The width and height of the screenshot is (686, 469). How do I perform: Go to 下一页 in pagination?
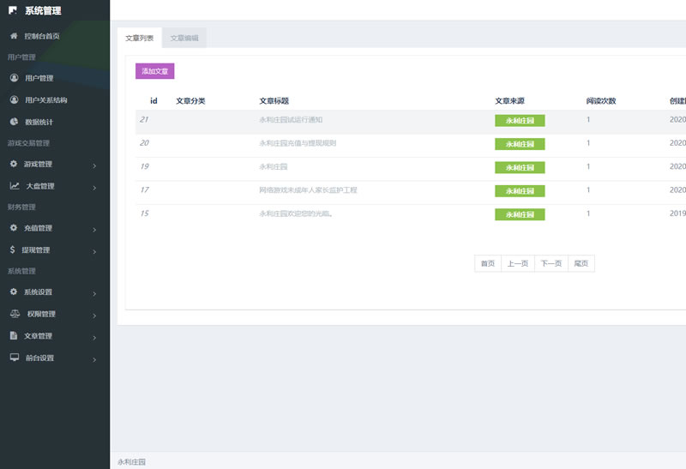pos(551,263)
